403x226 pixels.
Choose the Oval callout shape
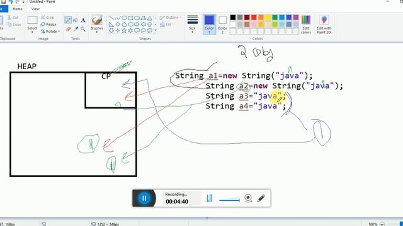click(x=144, y=31)
